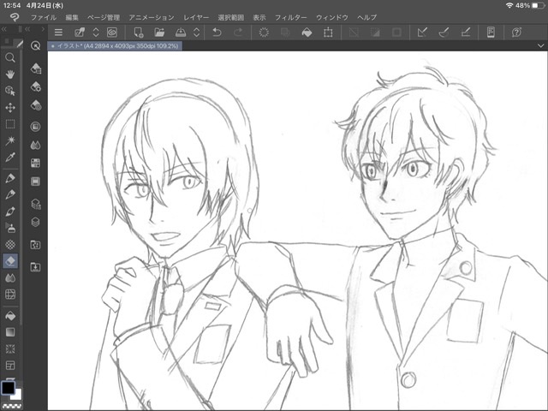
Task: Open the Tool Property palette icon
Action: point(35,86)
